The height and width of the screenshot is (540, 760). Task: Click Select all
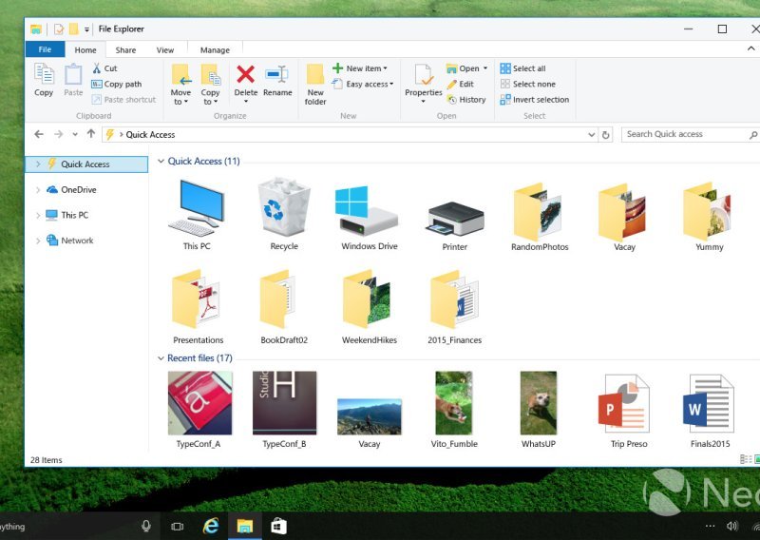pyautogui.click(x=522, y=68)
